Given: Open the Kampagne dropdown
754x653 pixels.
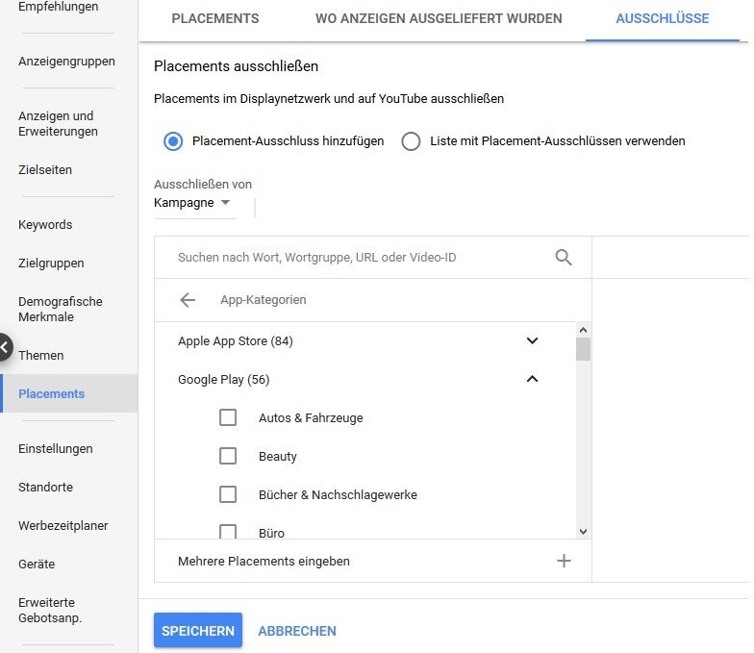Looking at the screenshot, I should point(192,203).
